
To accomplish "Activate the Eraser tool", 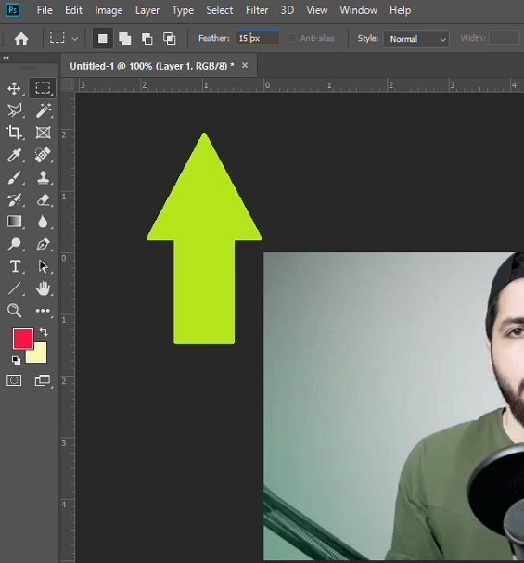I will 43,199.
